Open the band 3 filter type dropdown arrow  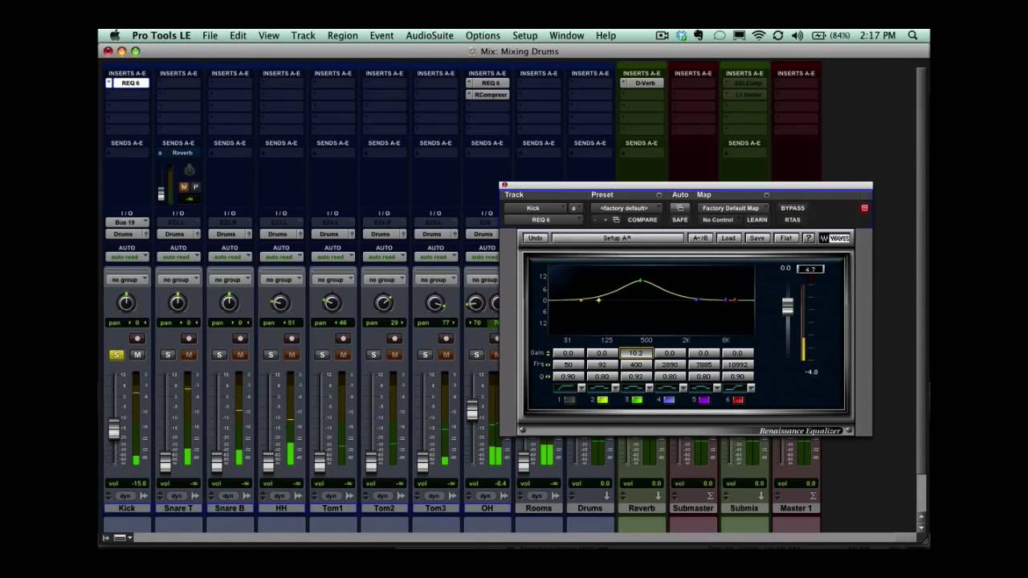click(x=649, y=389)
